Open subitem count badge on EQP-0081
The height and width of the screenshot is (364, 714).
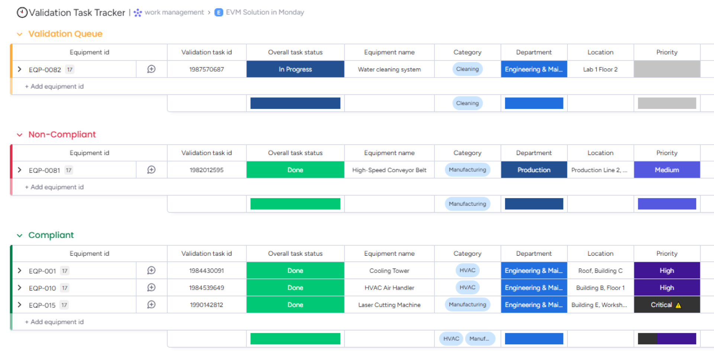point(69,170)
